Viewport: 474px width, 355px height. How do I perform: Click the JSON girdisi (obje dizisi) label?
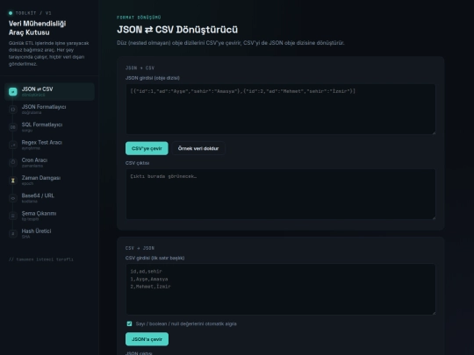[x=153, y=78]
